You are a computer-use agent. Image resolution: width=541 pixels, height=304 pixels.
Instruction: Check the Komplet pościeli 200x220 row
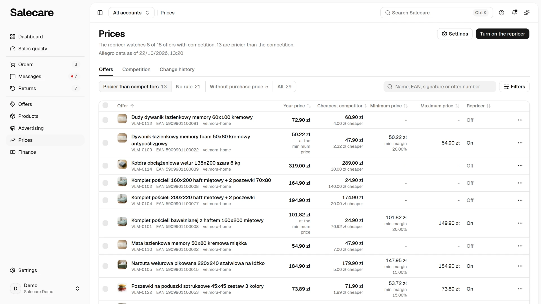105,200
